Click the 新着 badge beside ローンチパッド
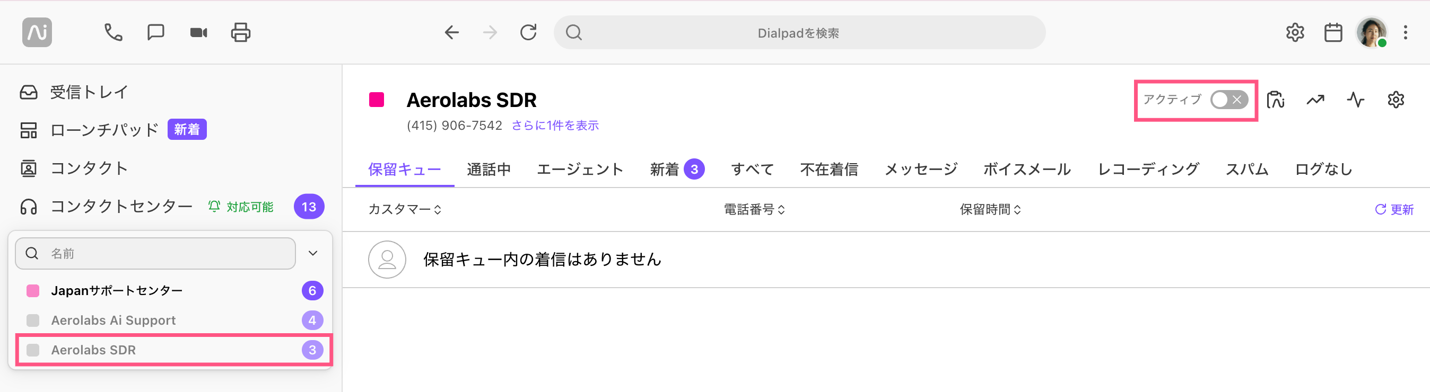 point(187,130)
